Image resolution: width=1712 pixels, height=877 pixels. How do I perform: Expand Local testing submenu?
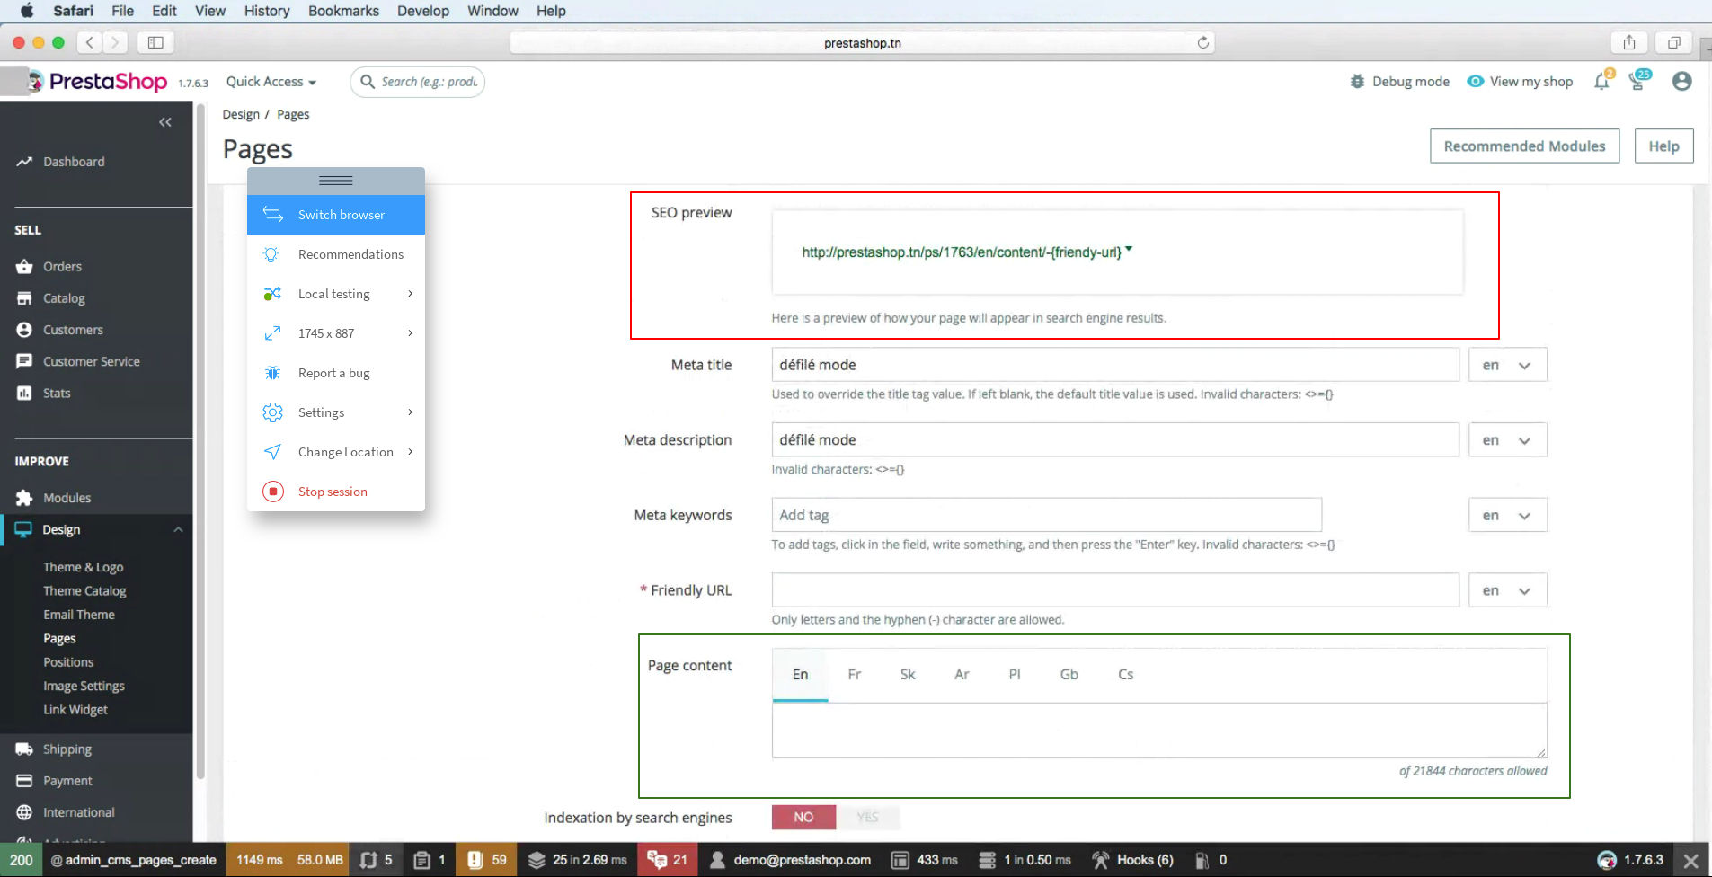(410, 294)
